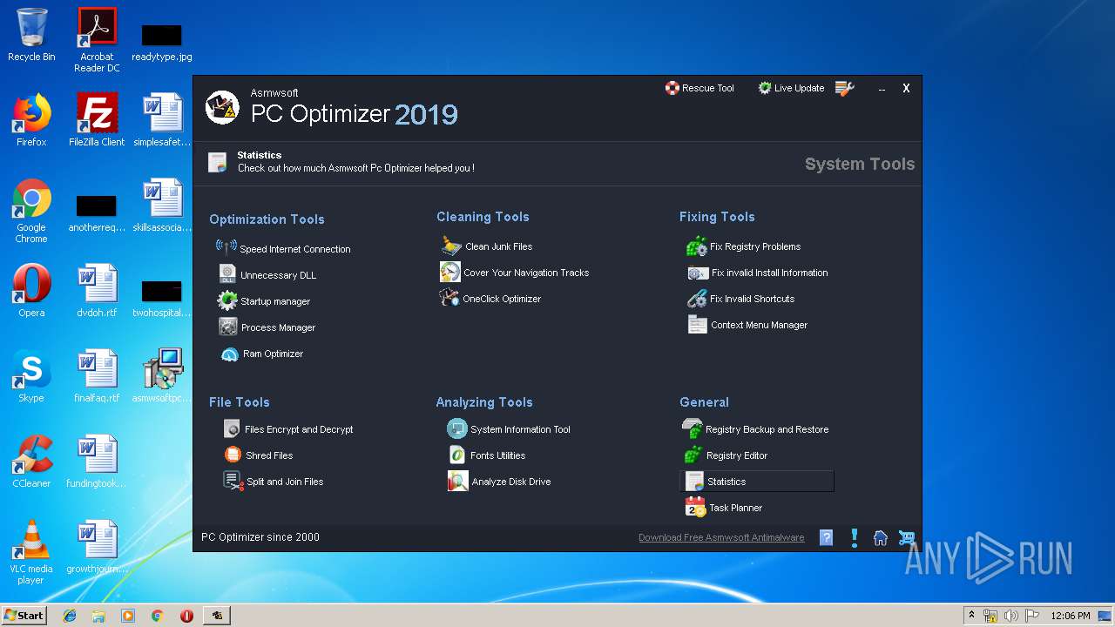Open Fix Registry Problems
Image resolution: width=1115 pixels, height=627 pixels.
(744, 246)
